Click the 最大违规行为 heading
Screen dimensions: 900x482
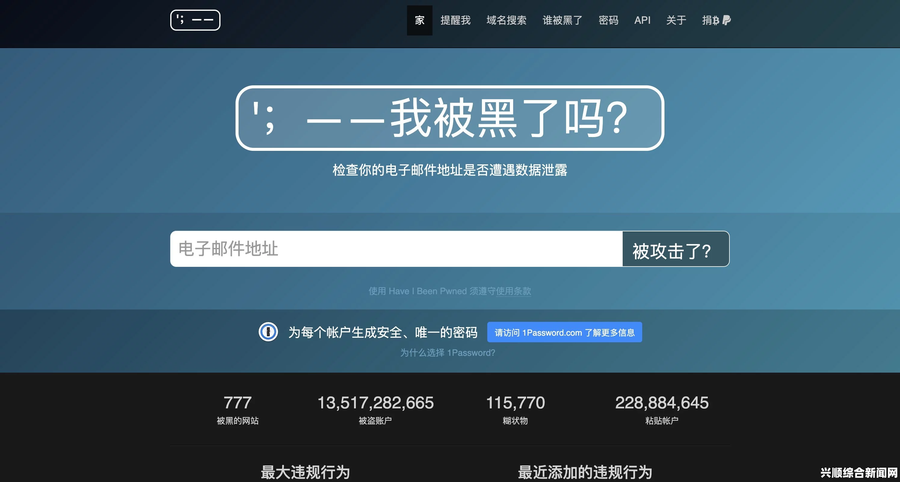(x=305, y=472)
